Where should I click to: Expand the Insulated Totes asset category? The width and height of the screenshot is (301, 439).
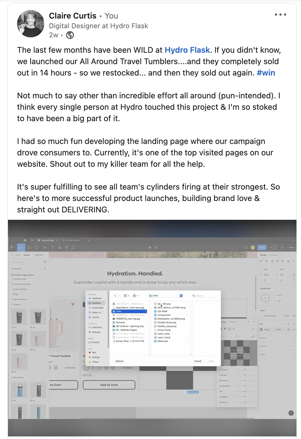[x=19, y=279]
